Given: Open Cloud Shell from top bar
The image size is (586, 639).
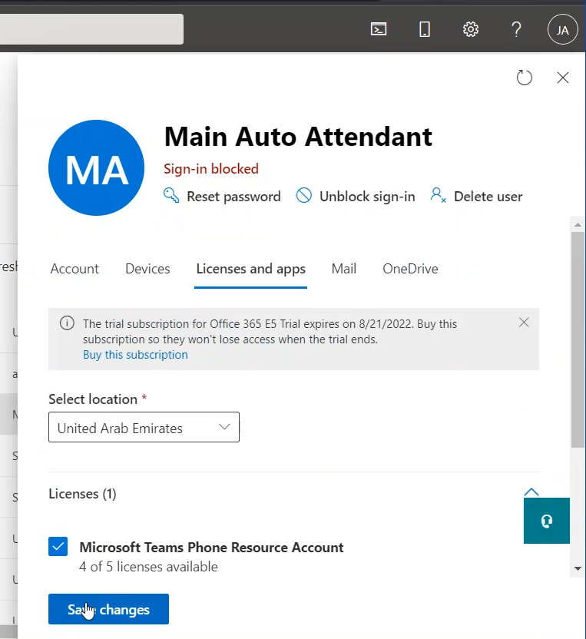Looking at the screenshot, I should coord(379,29).
